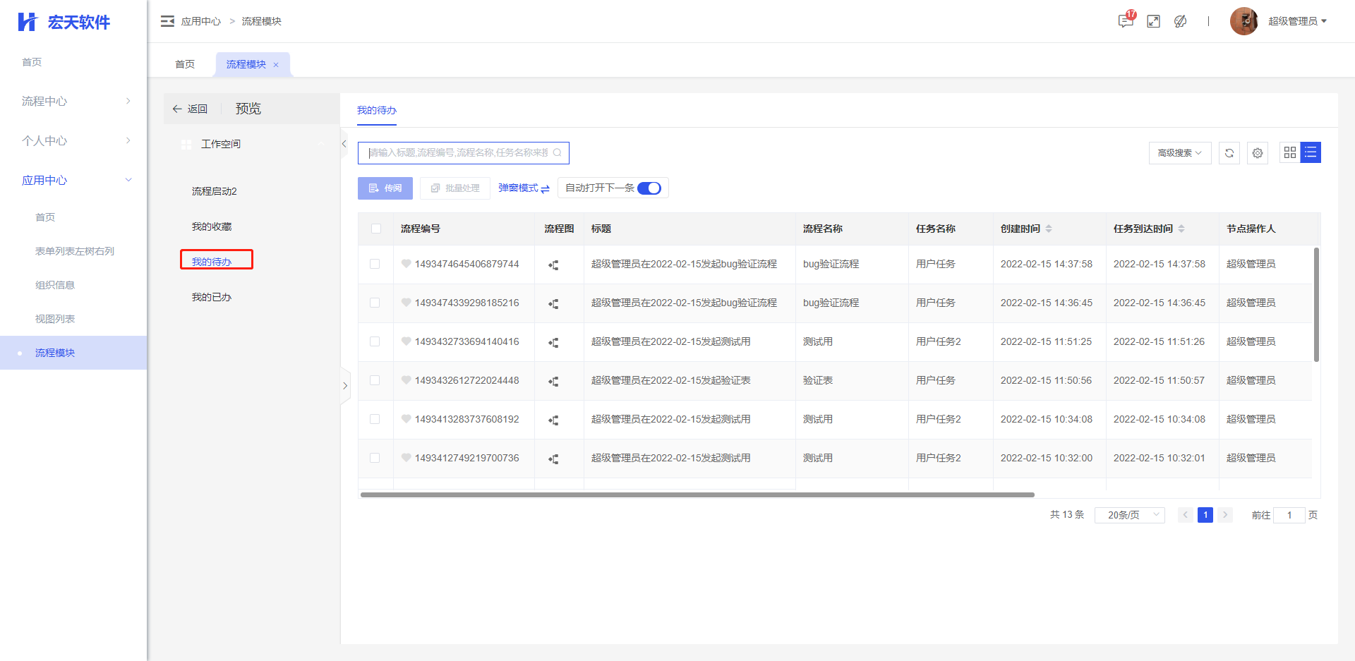Open the table settings gear icon
The image size is (1355, 661).
click(1257, 153)
